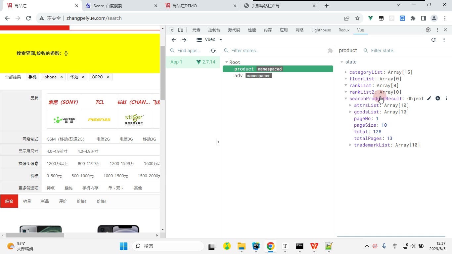
Task: Expand the trademarkList array
Action: click(x=350, y=145)
